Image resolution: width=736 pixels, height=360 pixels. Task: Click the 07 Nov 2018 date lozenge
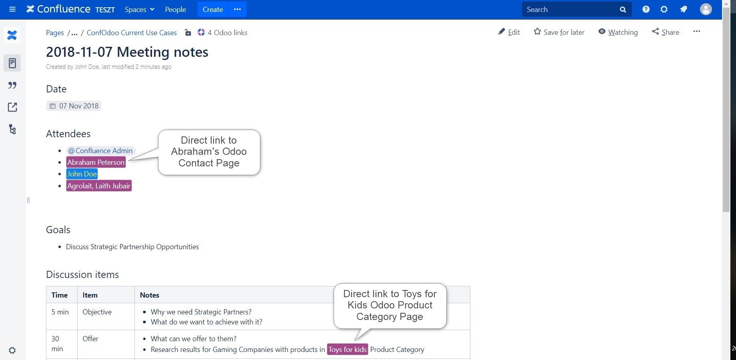74,106
